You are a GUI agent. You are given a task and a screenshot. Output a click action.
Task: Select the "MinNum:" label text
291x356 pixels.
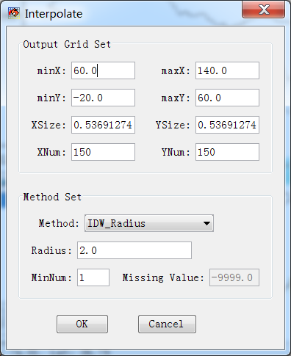click(51, 278)
